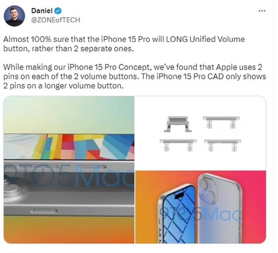This screenshot has width=278, height=253.
Task: Click the bottom volume button on the frame
Action: point(44,211)
